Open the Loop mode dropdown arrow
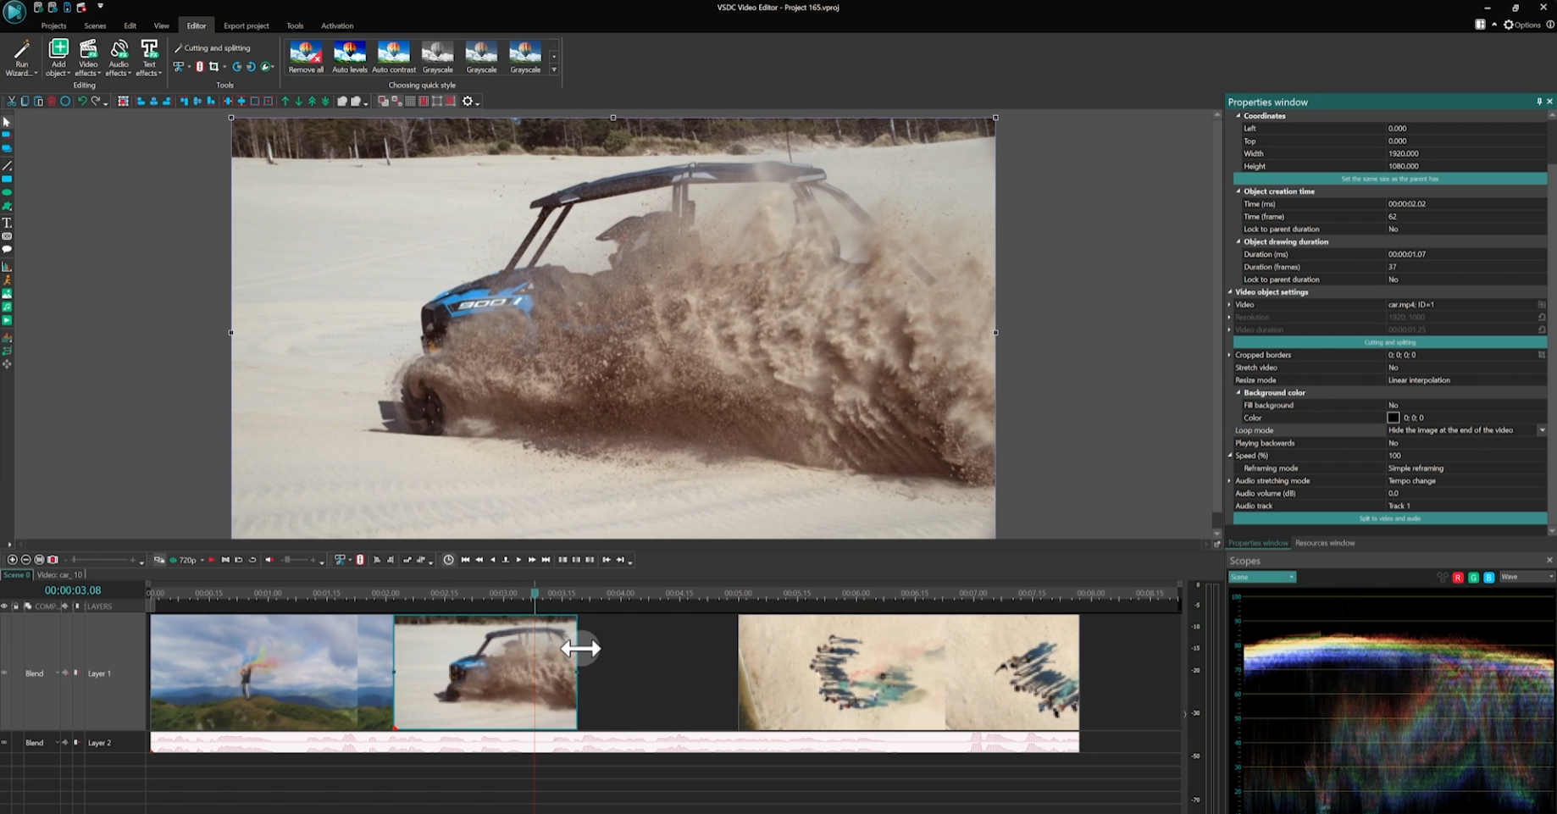 [x=1542, y=430]
